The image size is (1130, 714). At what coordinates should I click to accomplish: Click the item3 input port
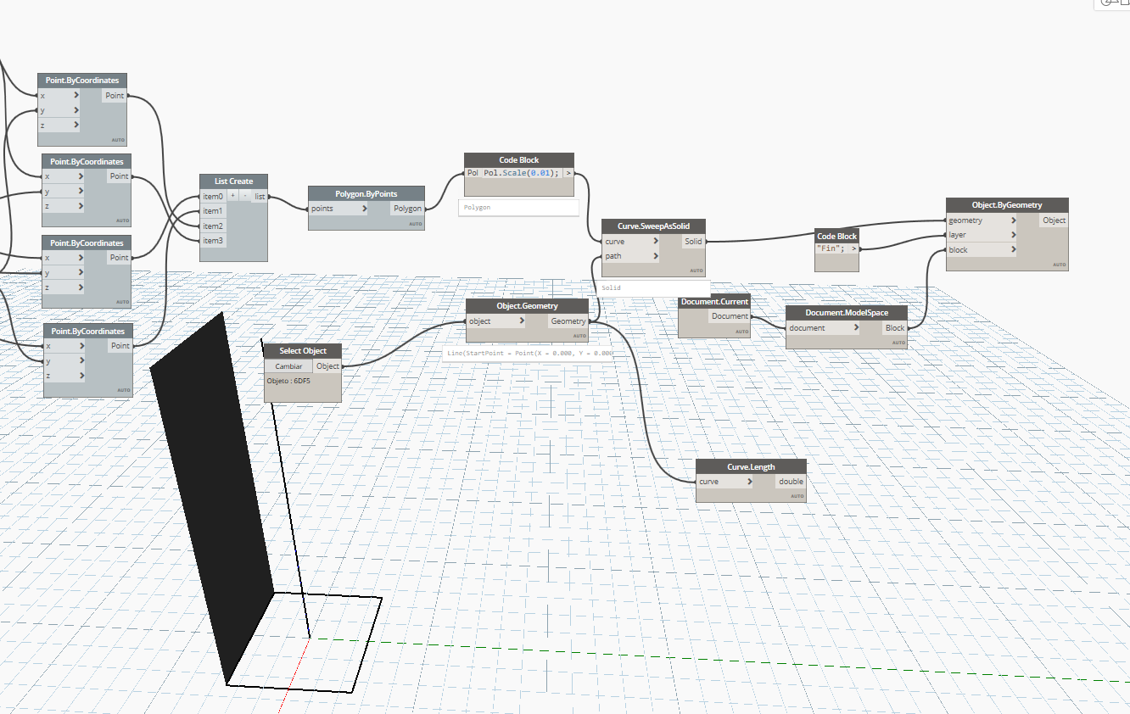213,241
